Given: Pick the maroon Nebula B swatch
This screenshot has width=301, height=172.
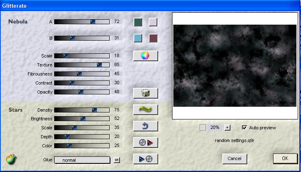Looking at the screenshot, I should click(x=153, y=38).
